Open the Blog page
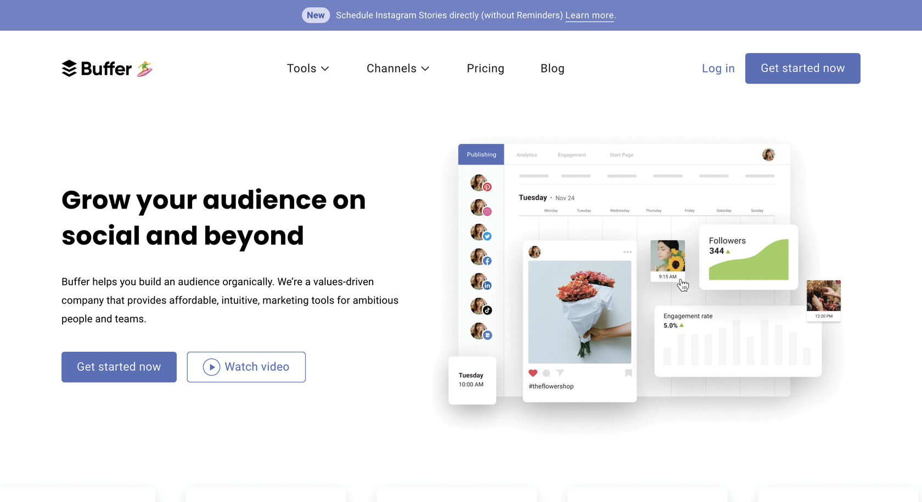The image size is (922, 502). point(553,69)
